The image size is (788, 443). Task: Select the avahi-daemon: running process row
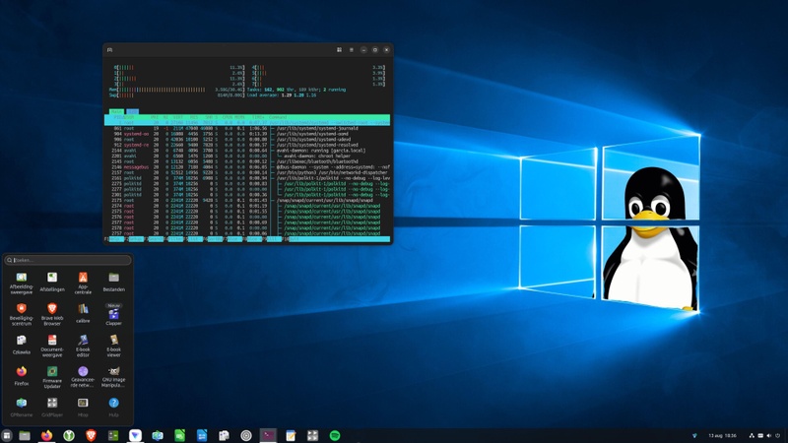(x=247, y=151)
